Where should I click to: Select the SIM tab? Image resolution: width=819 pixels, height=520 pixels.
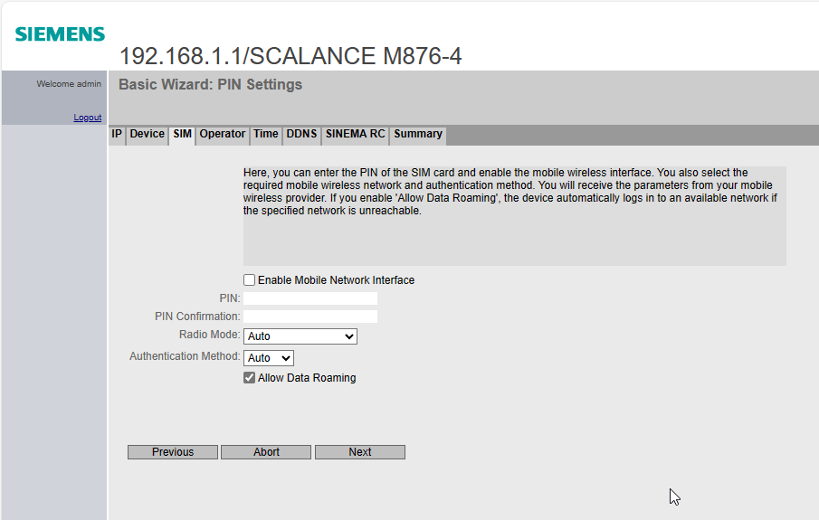pos(182,134)
